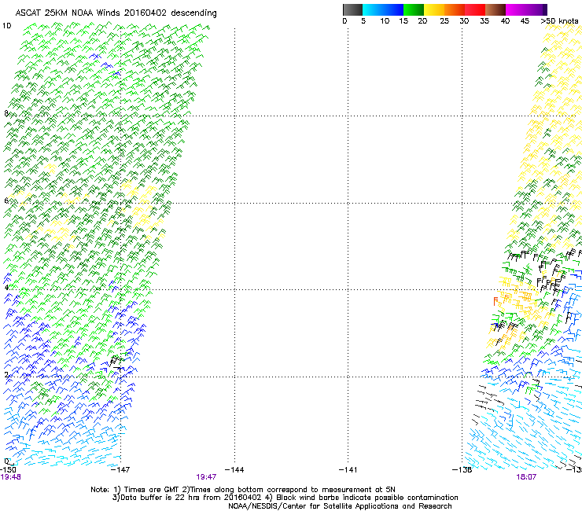
Task: Select the cyan-blue 5-15 knots legend swatch
Action: point(383,9)
